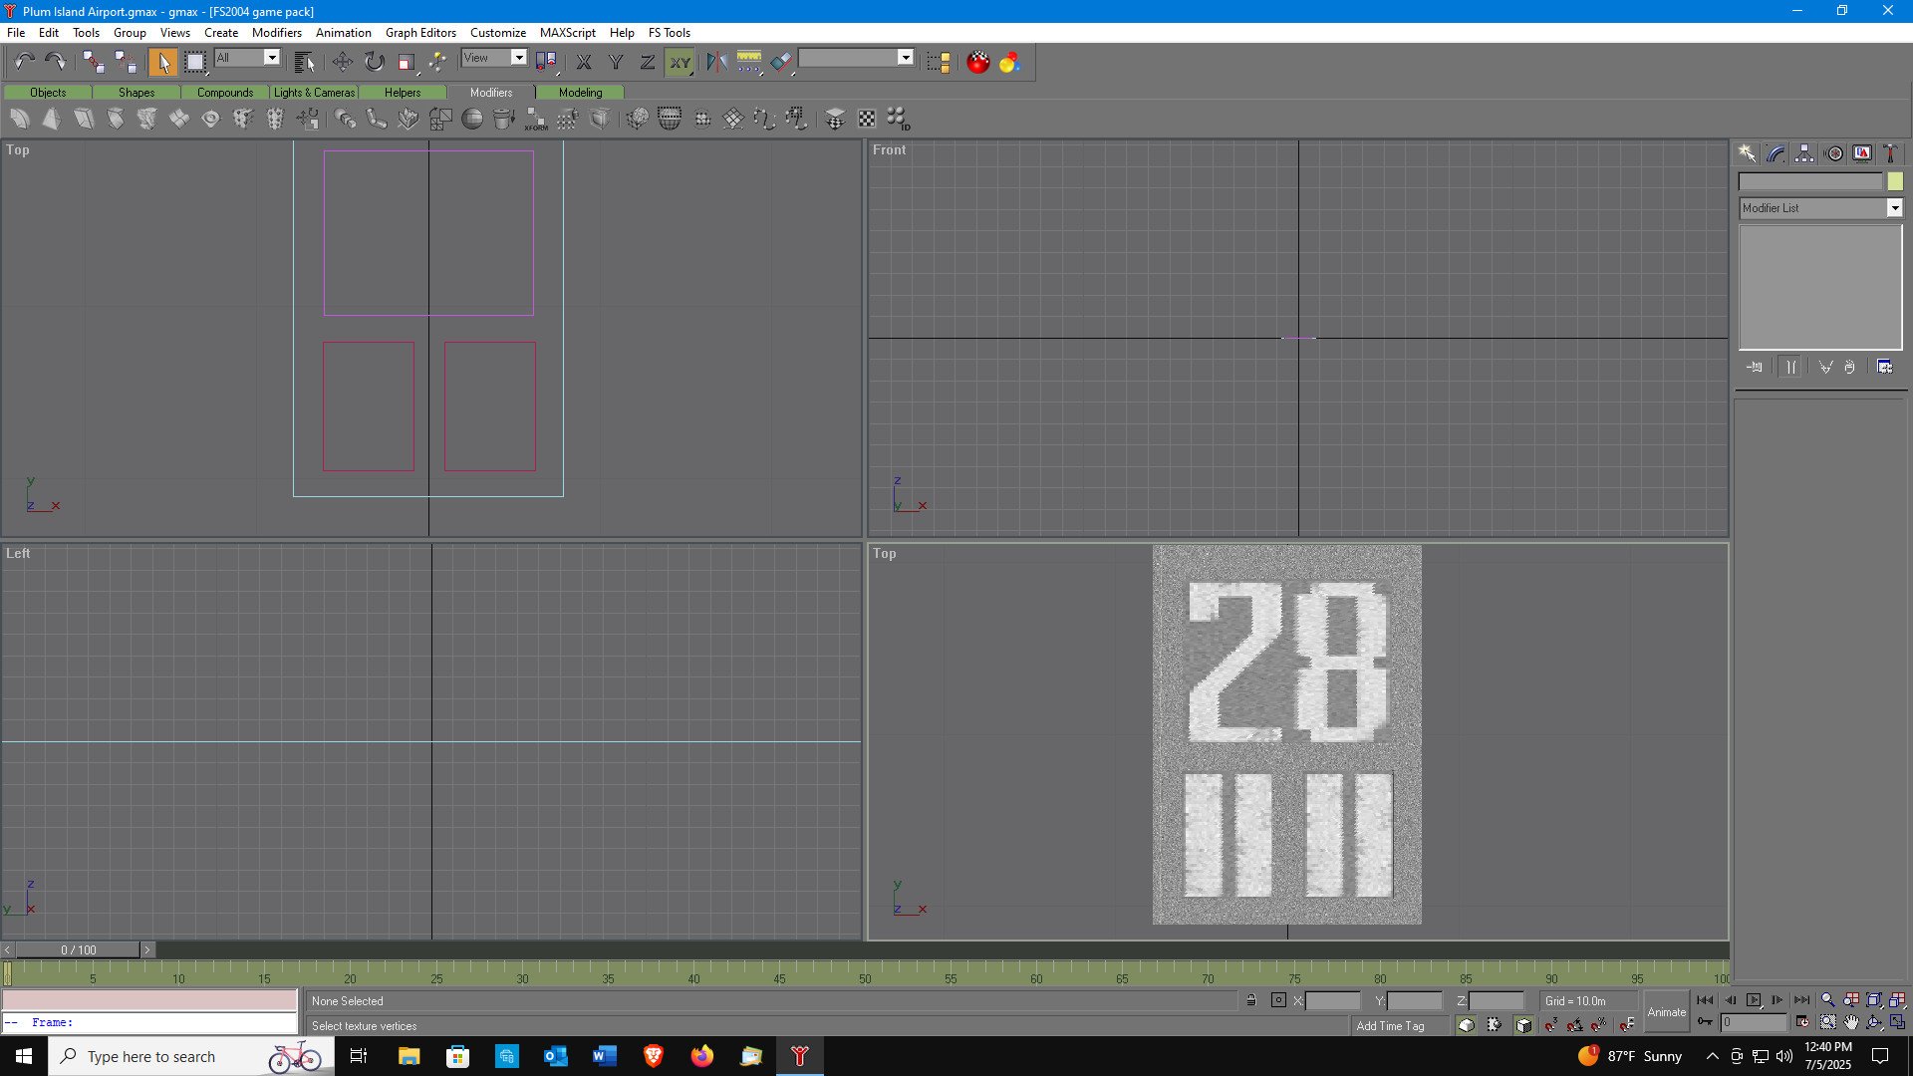
Task: Open the View coordinate system dropdown
Action: tap(519, 58)
